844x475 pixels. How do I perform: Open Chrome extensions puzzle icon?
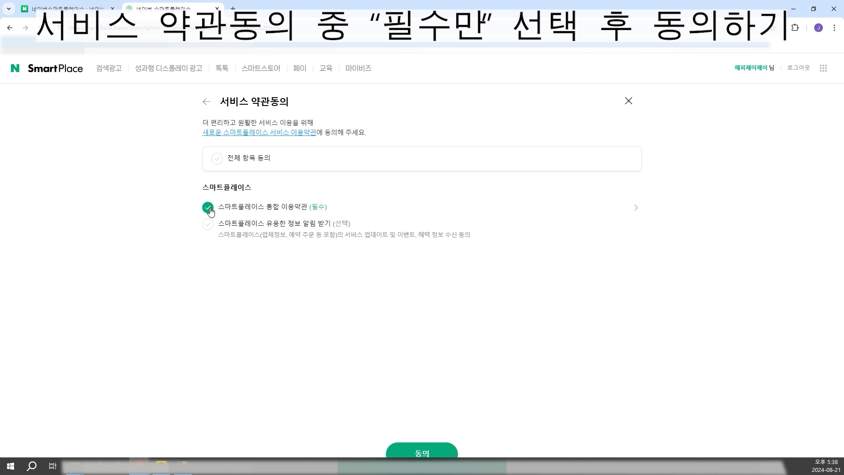coord(795,28)
